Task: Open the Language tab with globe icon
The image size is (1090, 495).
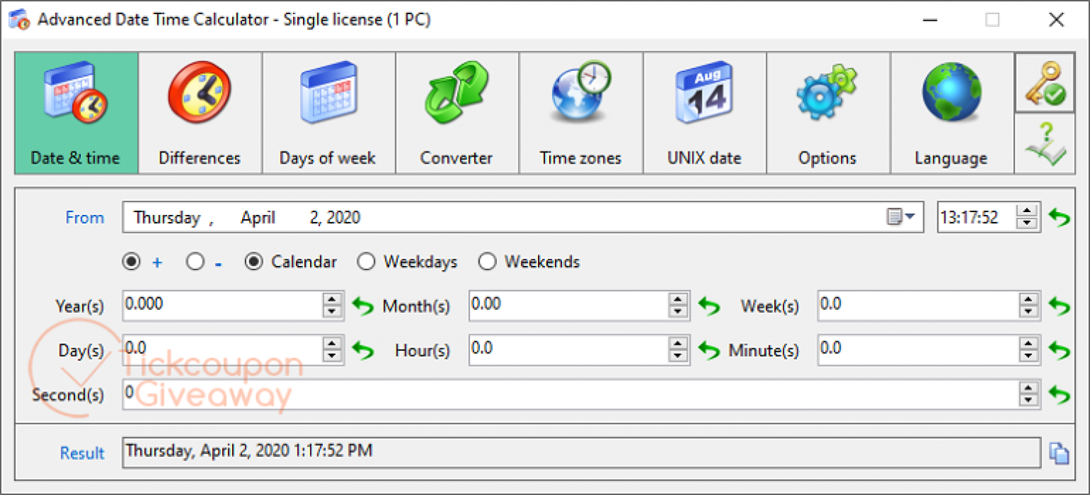Action: tap(951, 112)
